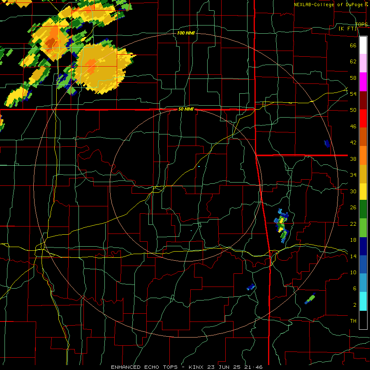370x370 pixels.
Task: Click the magenta legend swatch
Action: pos(363,82)
